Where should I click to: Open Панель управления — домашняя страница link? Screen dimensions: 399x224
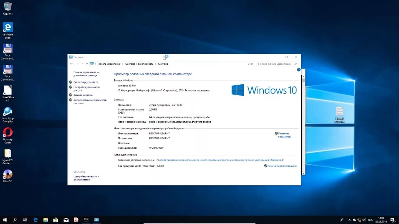[86, 74]
